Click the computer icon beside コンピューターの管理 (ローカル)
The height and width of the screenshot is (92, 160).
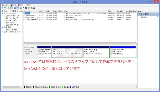[x=3, y=11]
